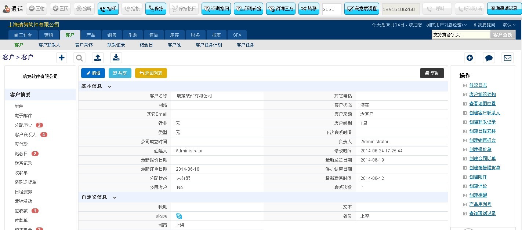Viewport: 522px width, 230px height.
Task: Open 电子邮件 in the sidebar
Action: tap(23, 116)
